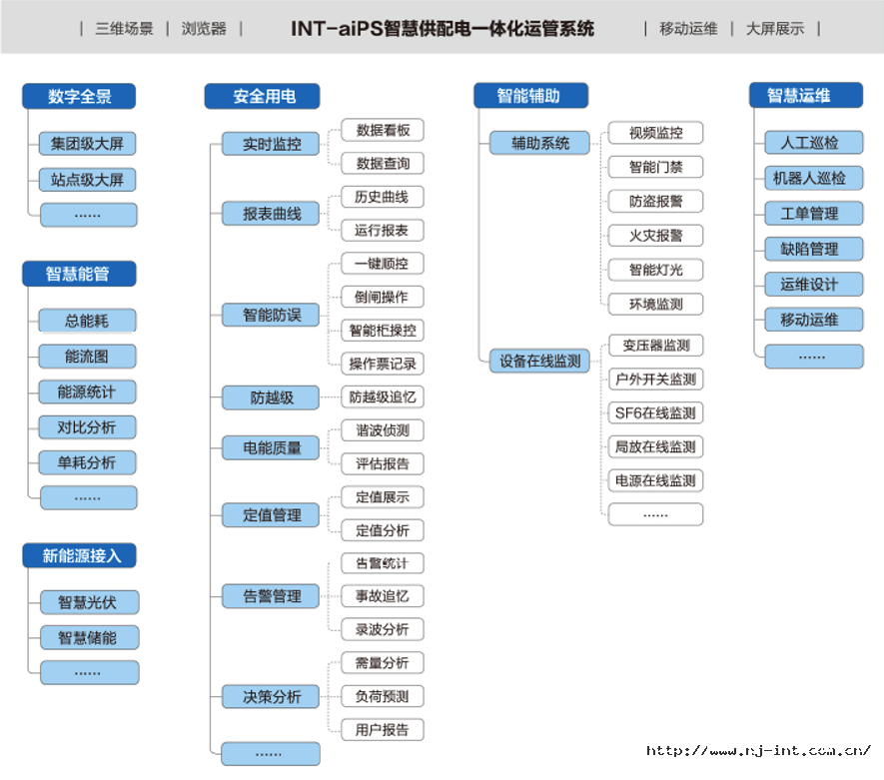The height and width of the screenshot is (780, 884).
Task: Open the 安全用电 module heading
Action: tap(263, 96)
